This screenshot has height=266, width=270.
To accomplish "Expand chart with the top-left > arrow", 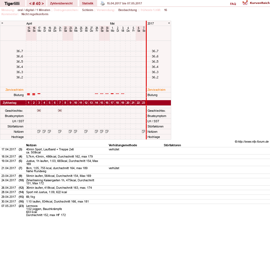I will pos(2,23).
